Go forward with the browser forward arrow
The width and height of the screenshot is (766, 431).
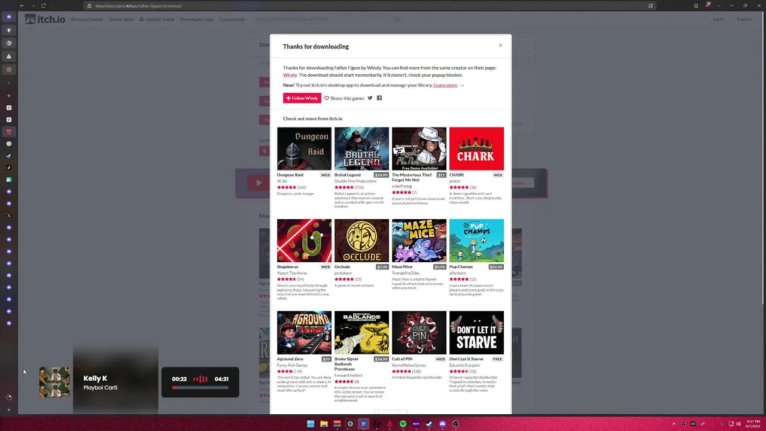click(x=34, y=6)
